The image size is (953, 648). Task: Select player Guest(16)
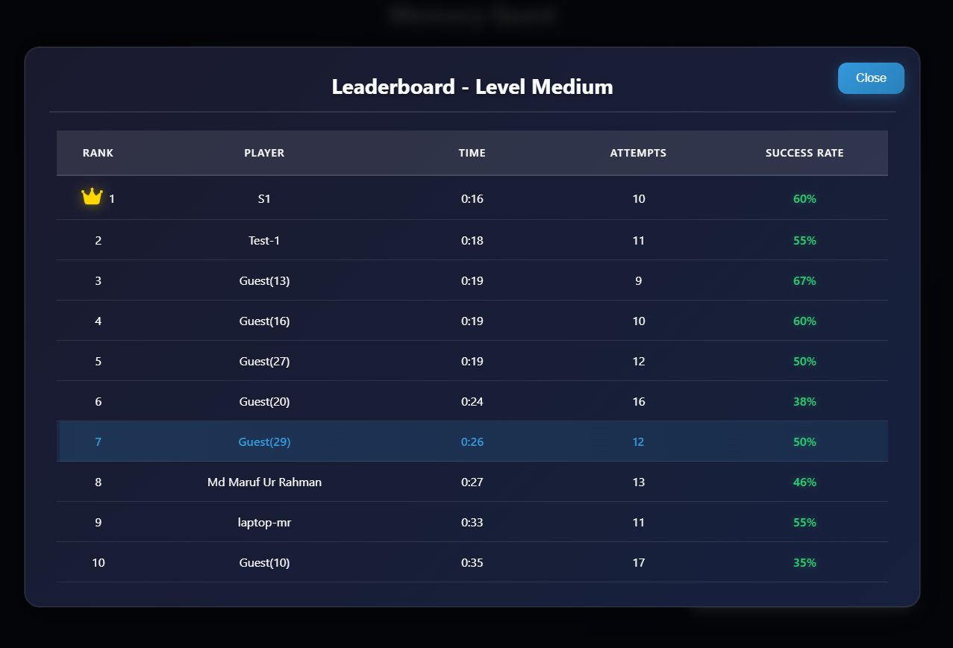tap(264, 321)
